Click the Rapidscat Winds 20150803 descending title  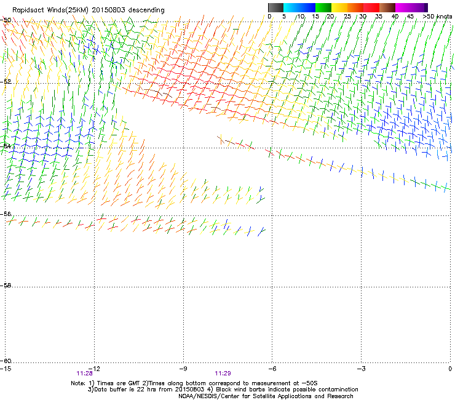click(x=88, y=10)
